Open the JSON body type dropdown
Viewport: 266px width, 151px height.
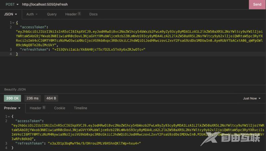click(x=11, y=14)
